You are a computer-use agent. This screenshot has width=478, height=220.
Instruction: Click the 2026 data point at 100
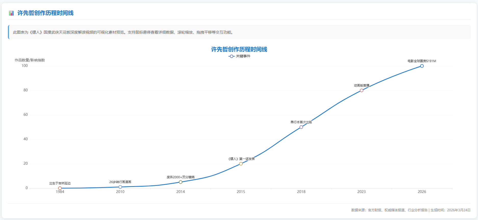click(422, 66)
